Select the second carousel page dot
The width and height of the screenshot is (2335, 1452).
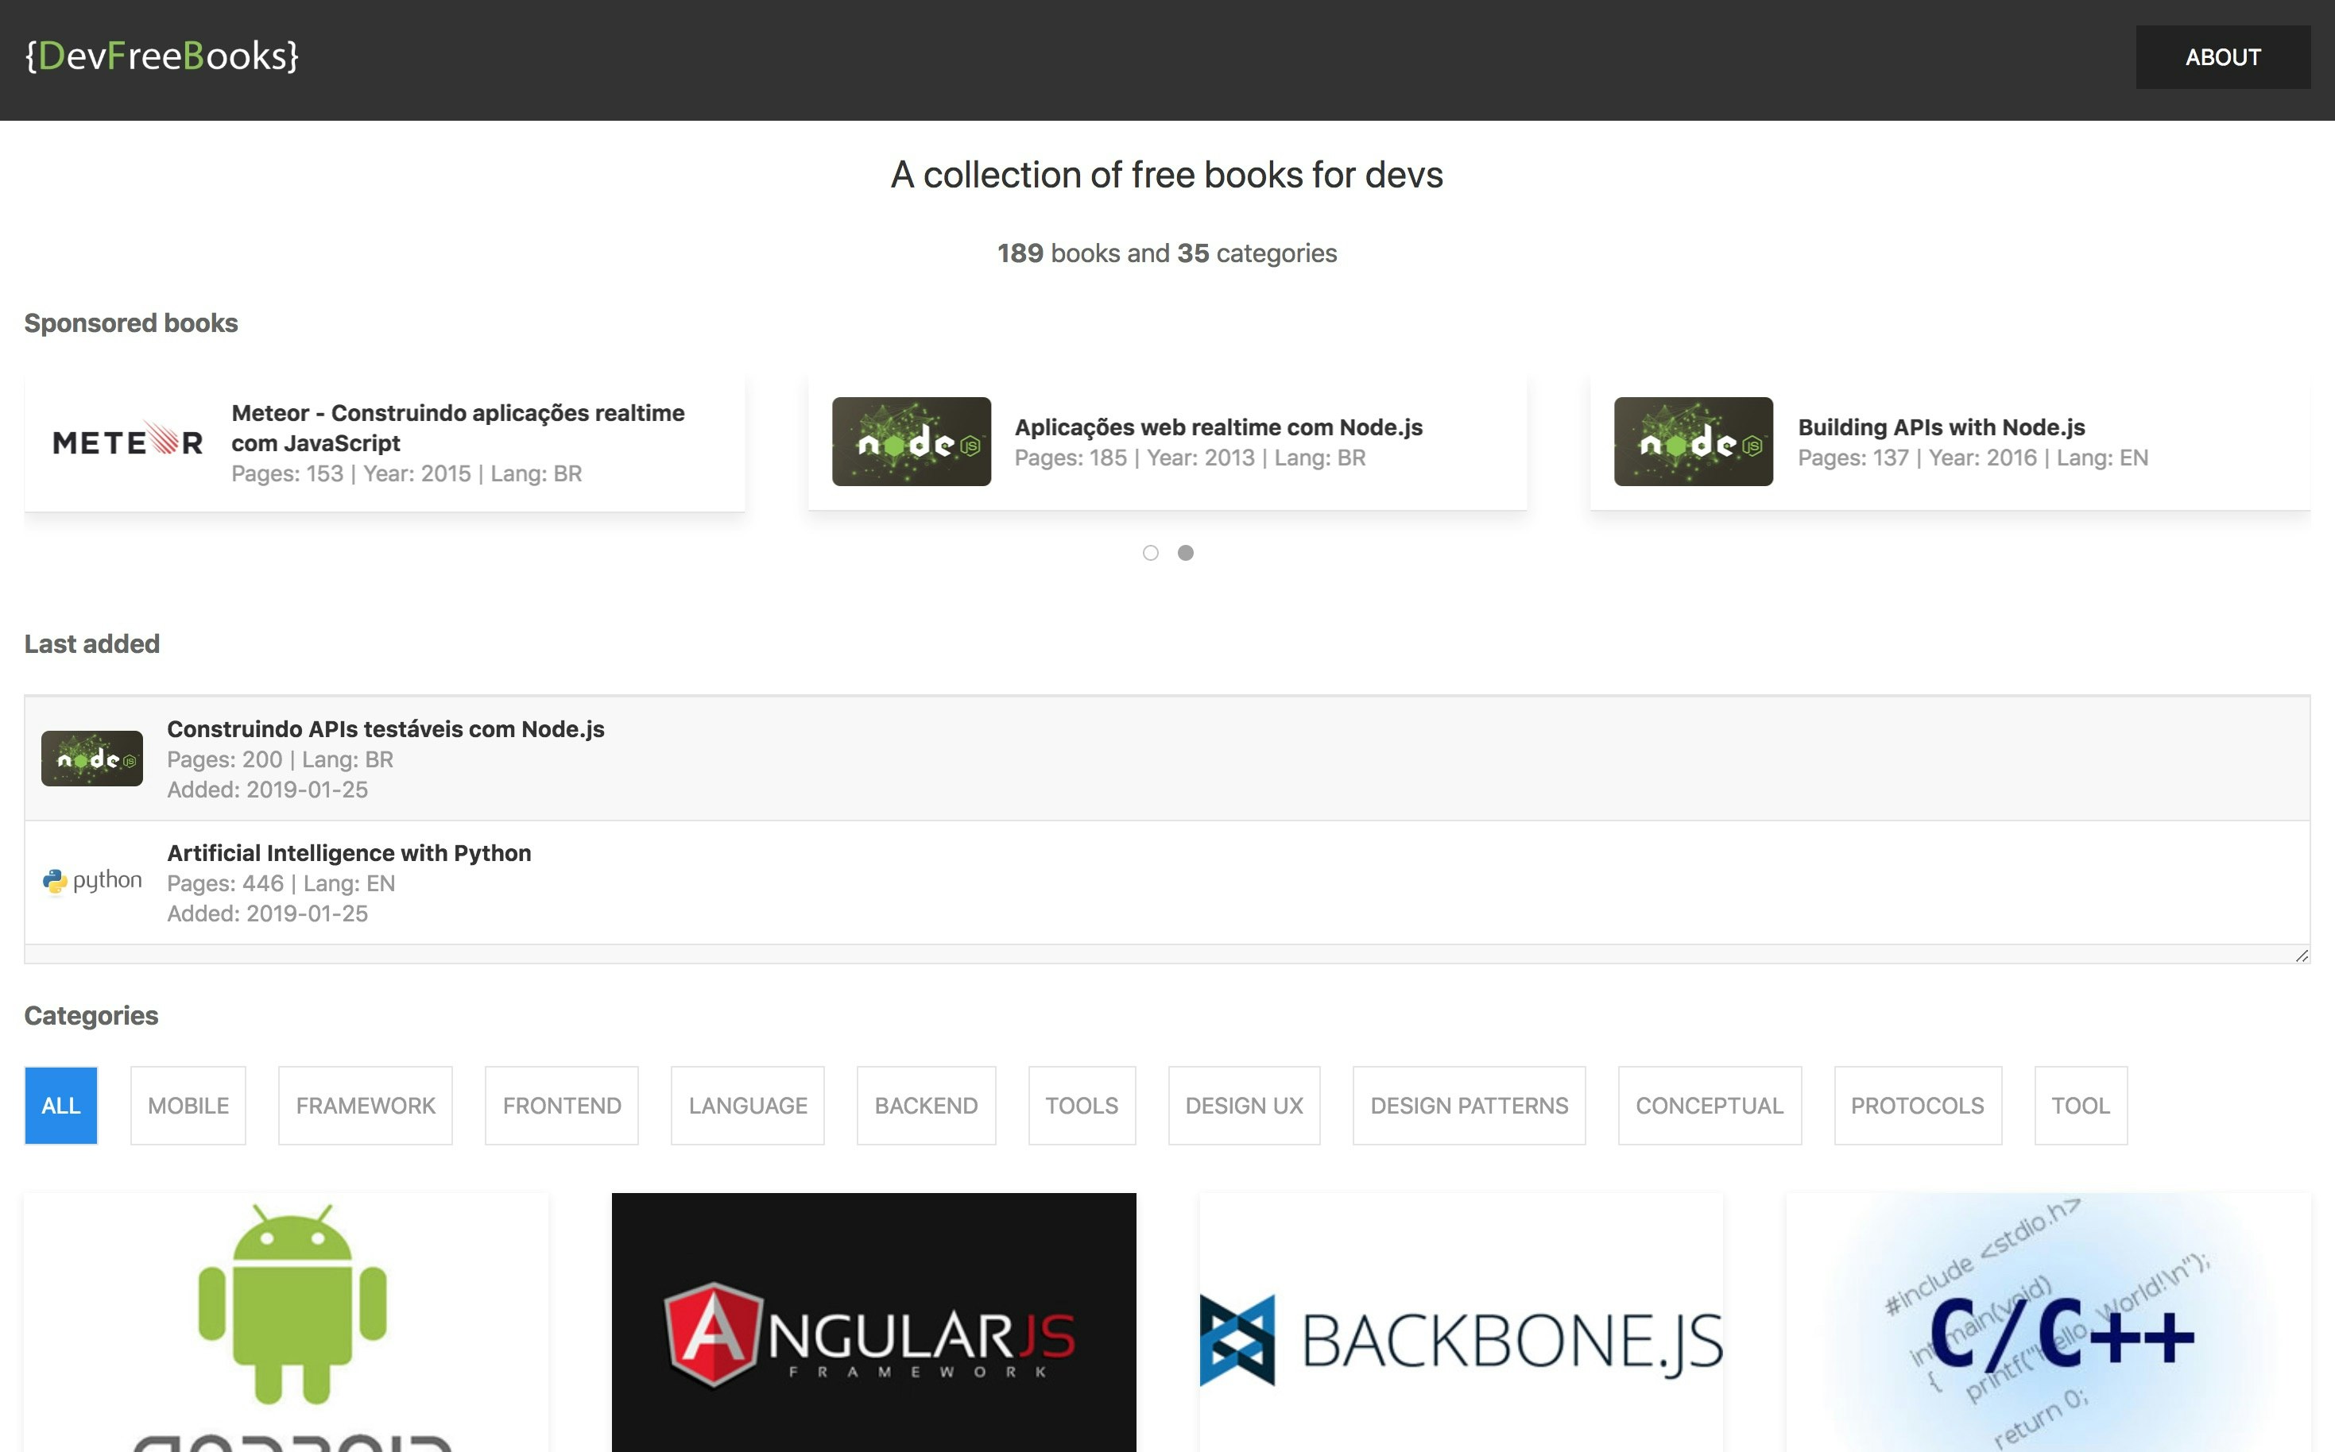click(1185, 553)
